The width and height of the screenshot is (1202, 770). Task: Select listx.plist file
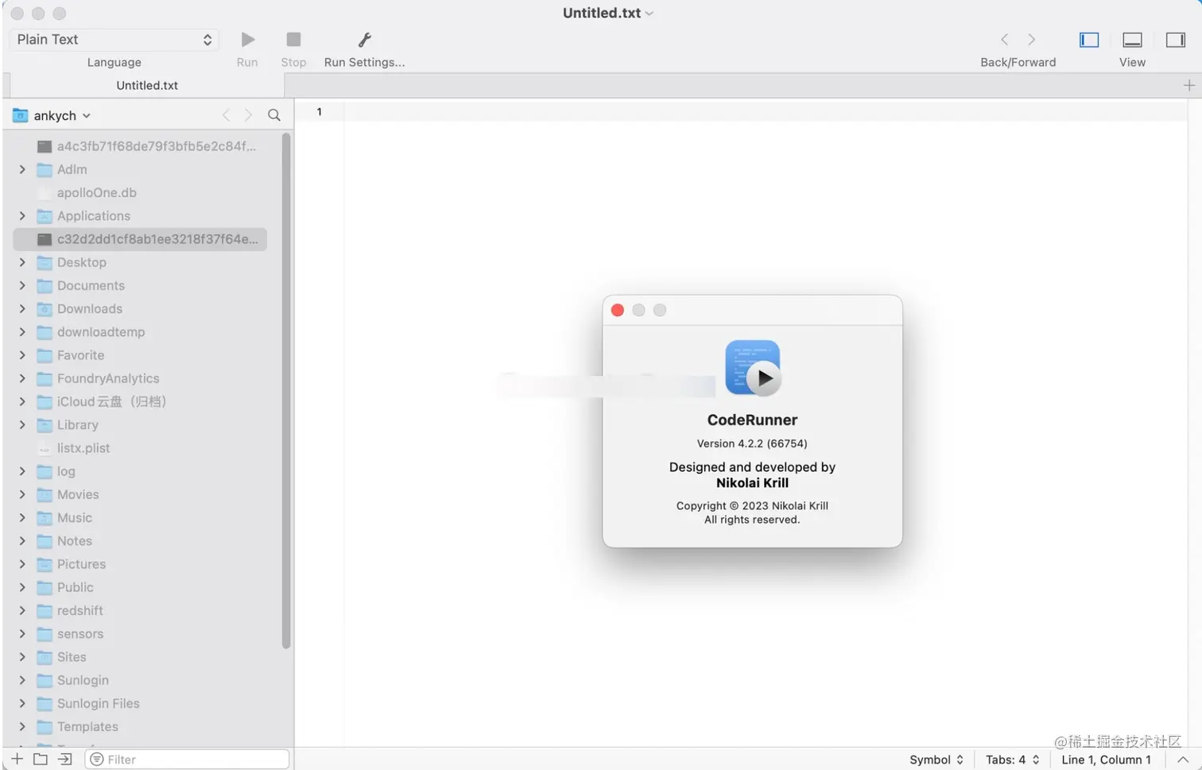click(x=140, y=448)
